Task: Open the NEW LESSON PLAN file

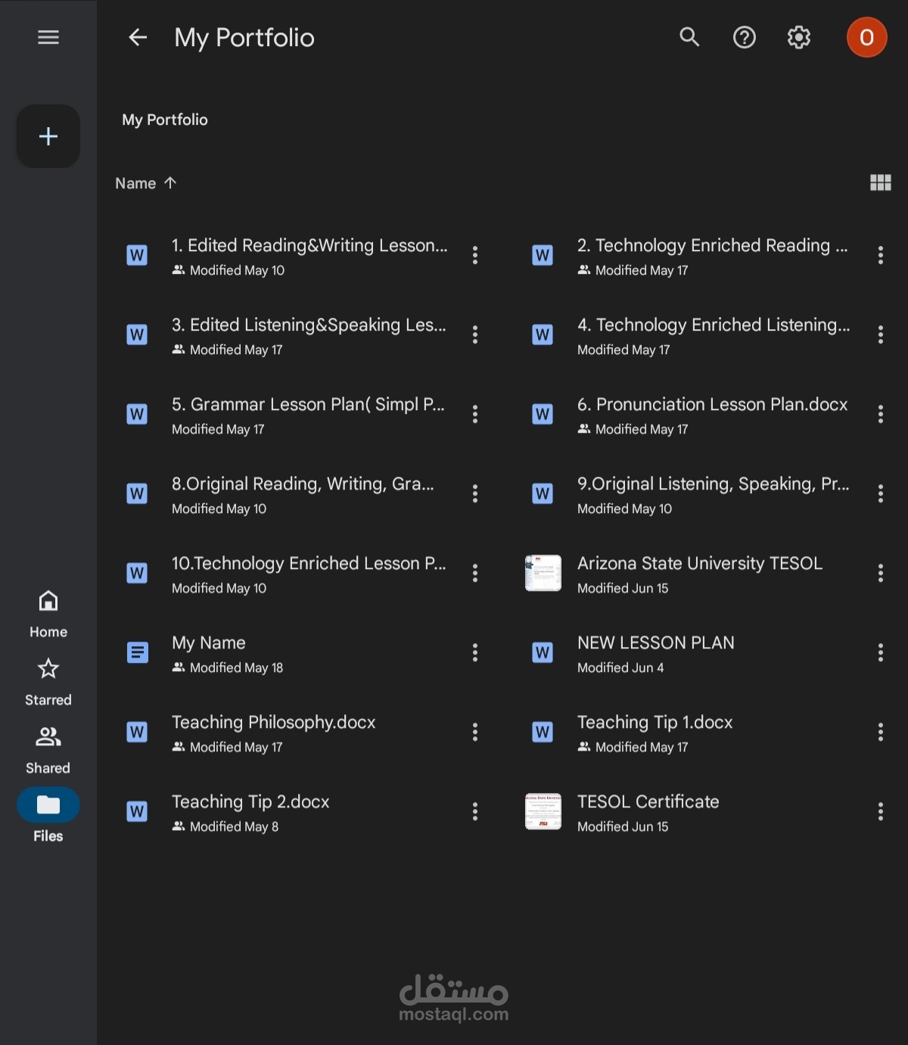Action: pos(655,643)
